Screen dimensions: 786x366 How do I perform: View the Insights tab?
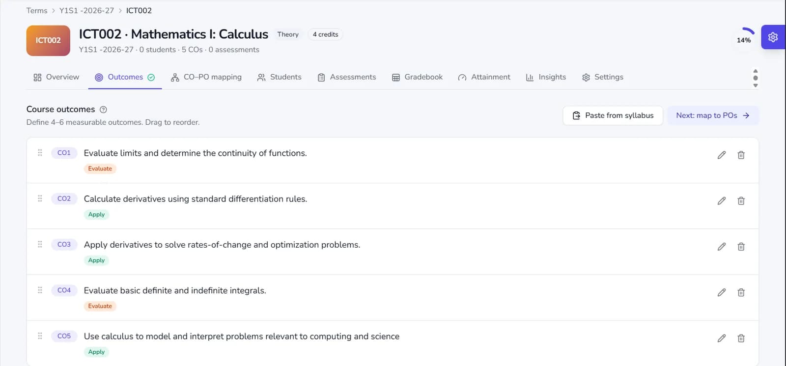pyautogui.click(x=546, y=77)
